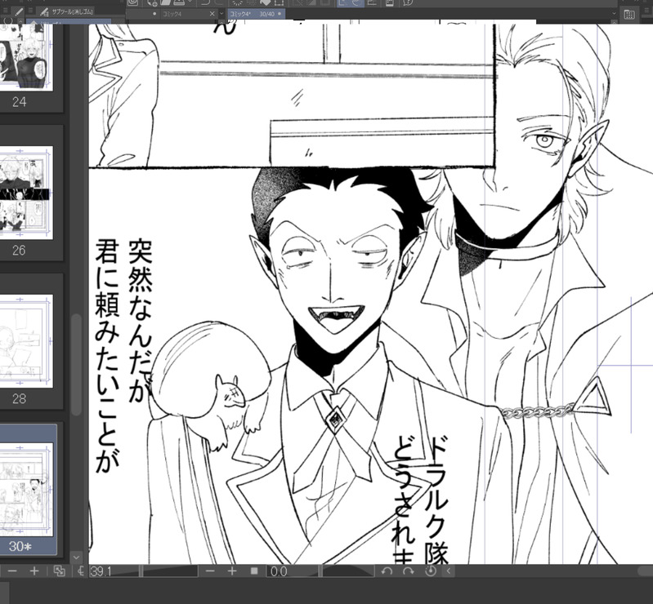The width and height of the screenshot is (653, 604).
Task: Click the horizontal canvas scrollbar thumb
Action: (x=645, y=571)
